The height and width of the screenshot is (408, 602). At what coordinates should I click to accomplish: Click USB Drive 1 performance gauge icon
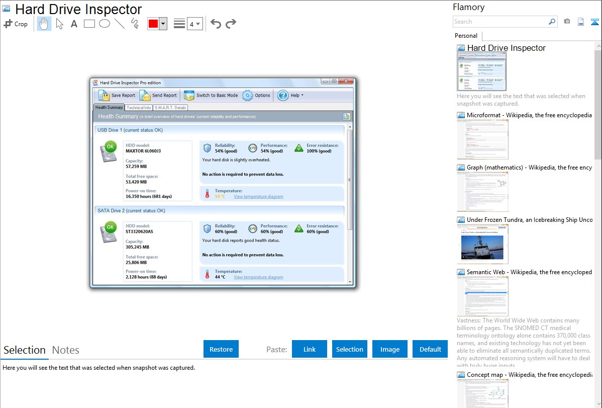pos(253,148)
